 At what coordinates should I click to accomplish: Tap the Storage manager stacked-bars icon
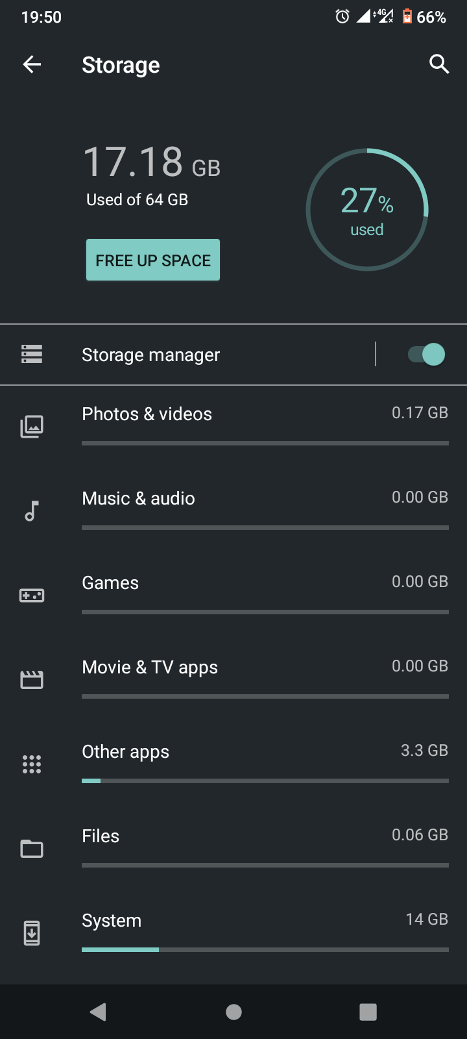click(32, 354)
